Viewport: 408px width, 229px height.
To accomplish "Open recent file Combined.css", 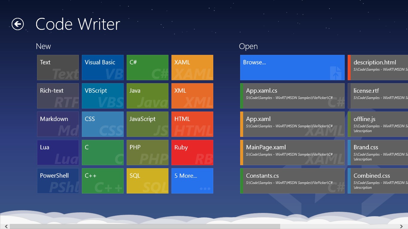I will [x=378, y=181].
